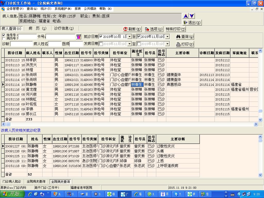The width and height of the screenshot is (264, 198).
Task: Click in the 挂号号 input field
Action: click(27, 37)
